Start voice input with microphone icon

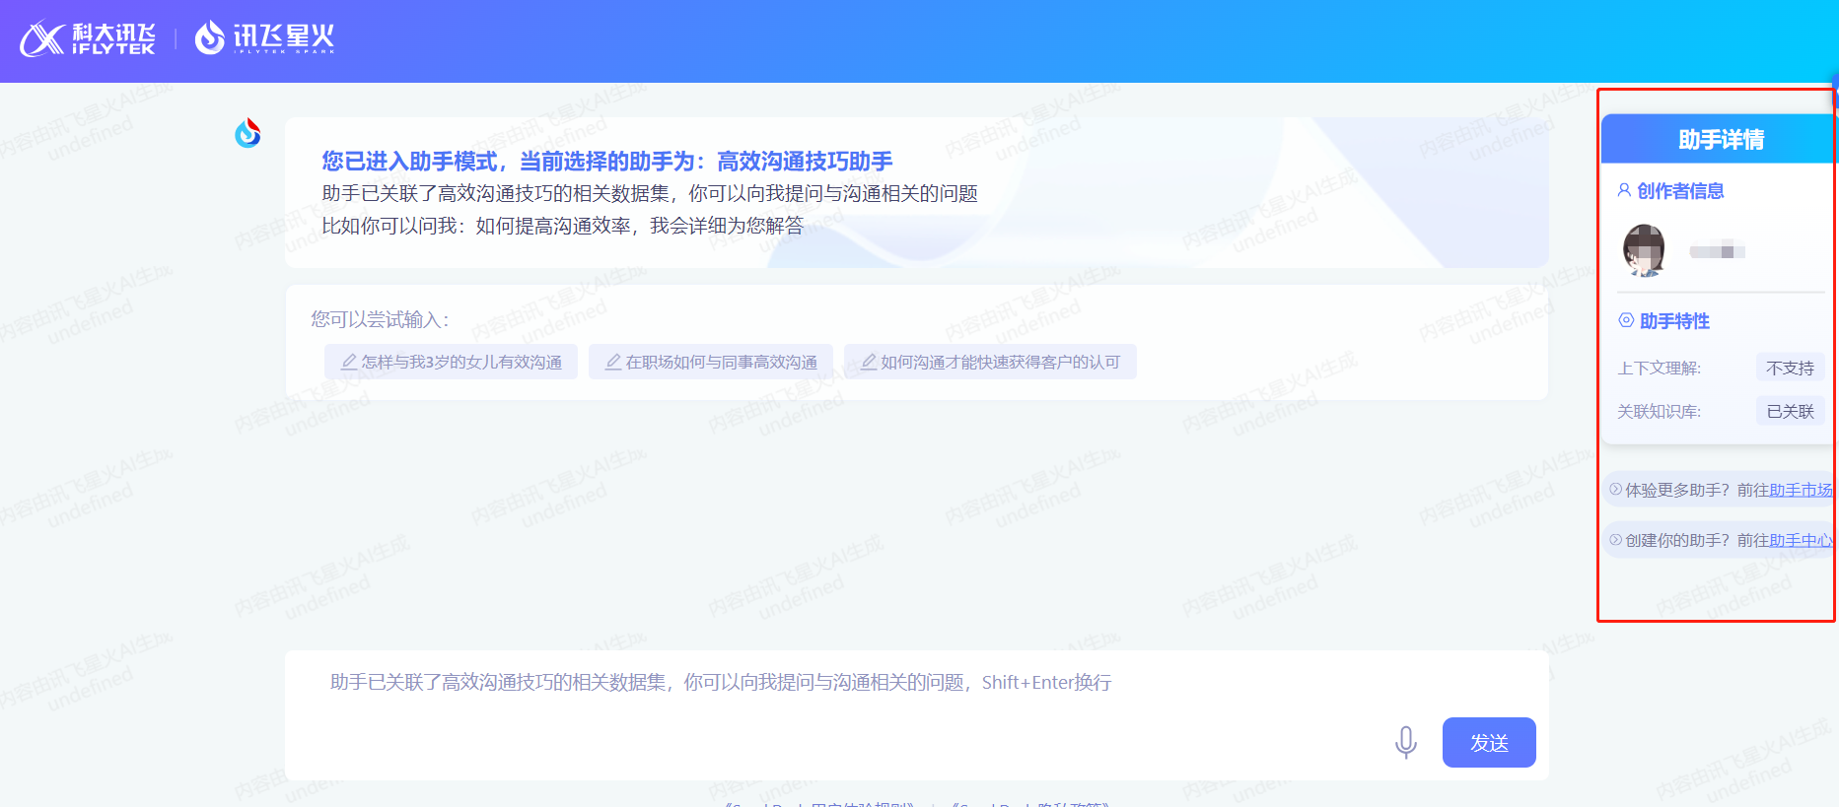tap(1406, 742)
